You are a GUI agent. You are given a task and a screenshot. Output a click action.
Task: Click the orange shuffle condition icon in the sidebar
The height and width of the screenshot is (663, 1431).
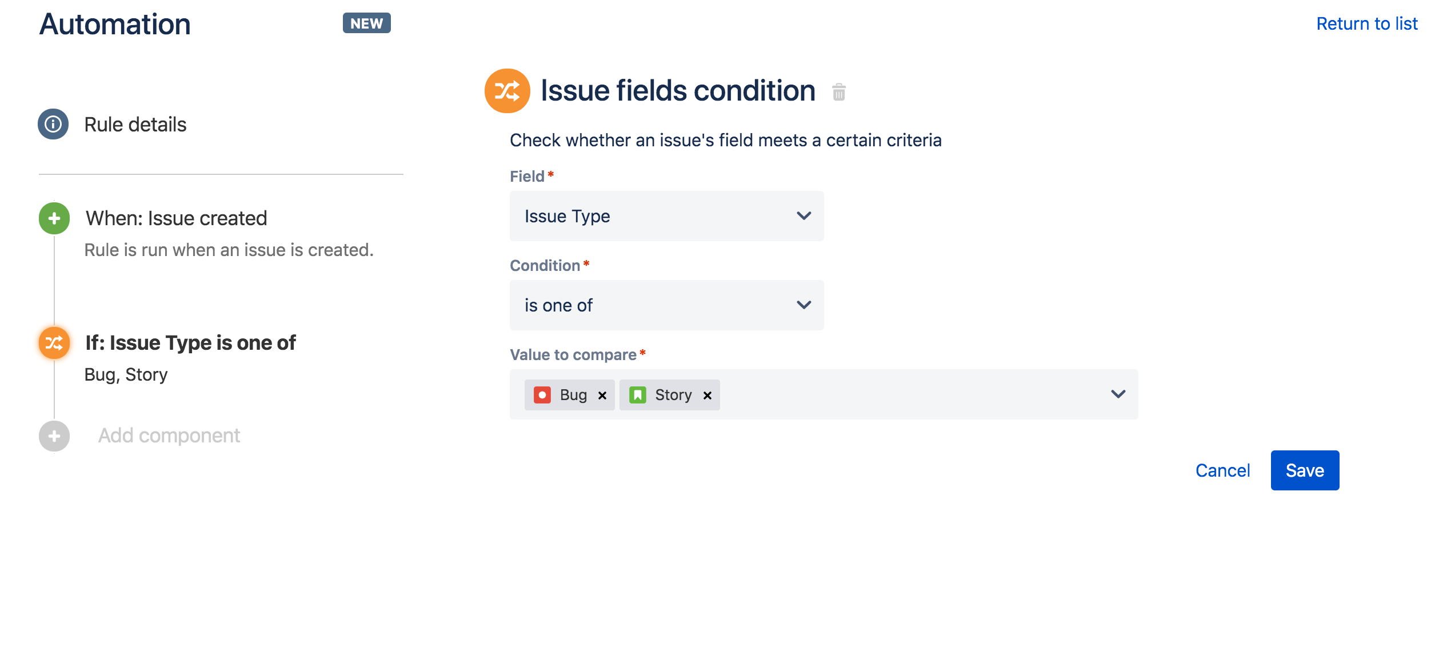54,342
